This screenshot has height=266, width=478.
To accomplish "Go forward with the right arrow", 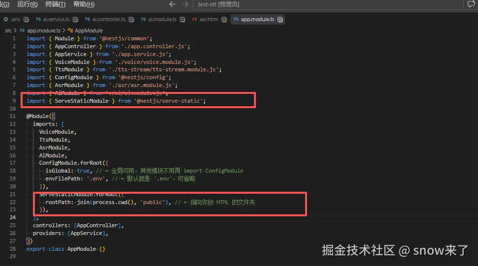I will [185, 4].
